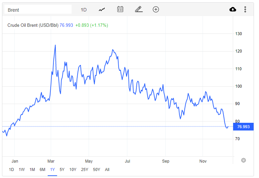Click the 100 price axis label
The width and height of the screenshot is (259, 178).
click(x=239, y=86)
